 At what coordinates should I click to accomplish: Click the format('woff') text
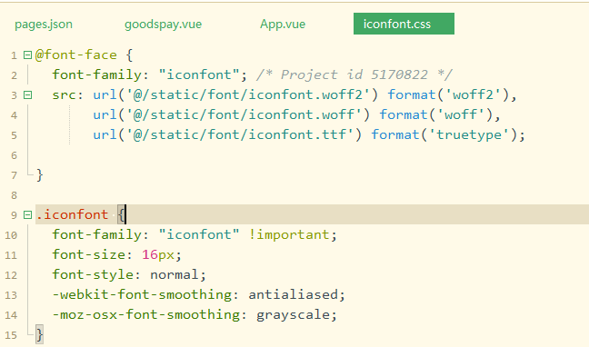435,114
